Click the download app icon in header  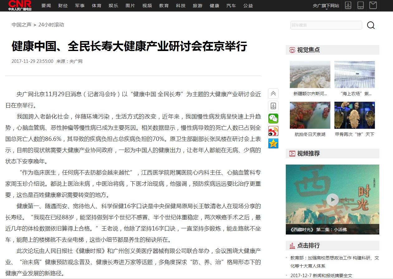pos(348,5)
